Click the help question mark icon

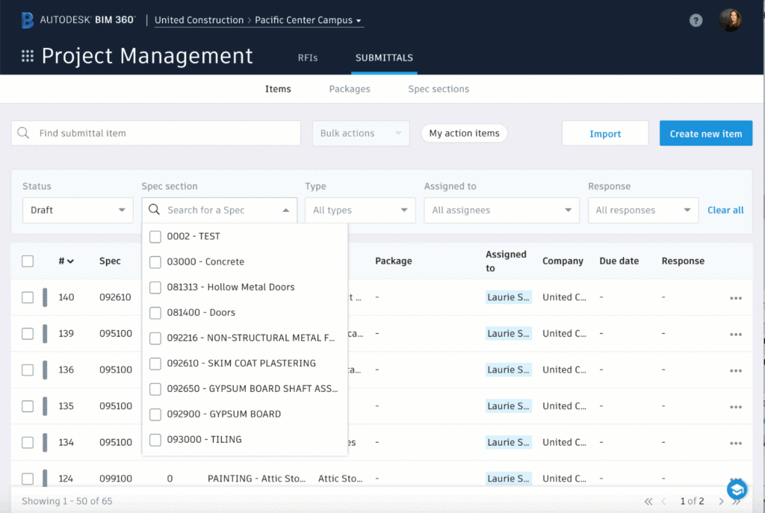click(696, 20)
